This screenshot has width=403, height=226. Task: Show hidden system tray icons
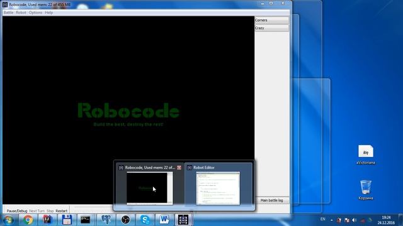(332, 220)
